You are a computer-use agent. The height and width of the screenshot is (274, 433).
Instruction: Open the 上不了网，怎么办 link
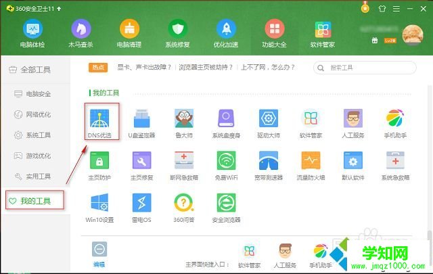point(268,68)
